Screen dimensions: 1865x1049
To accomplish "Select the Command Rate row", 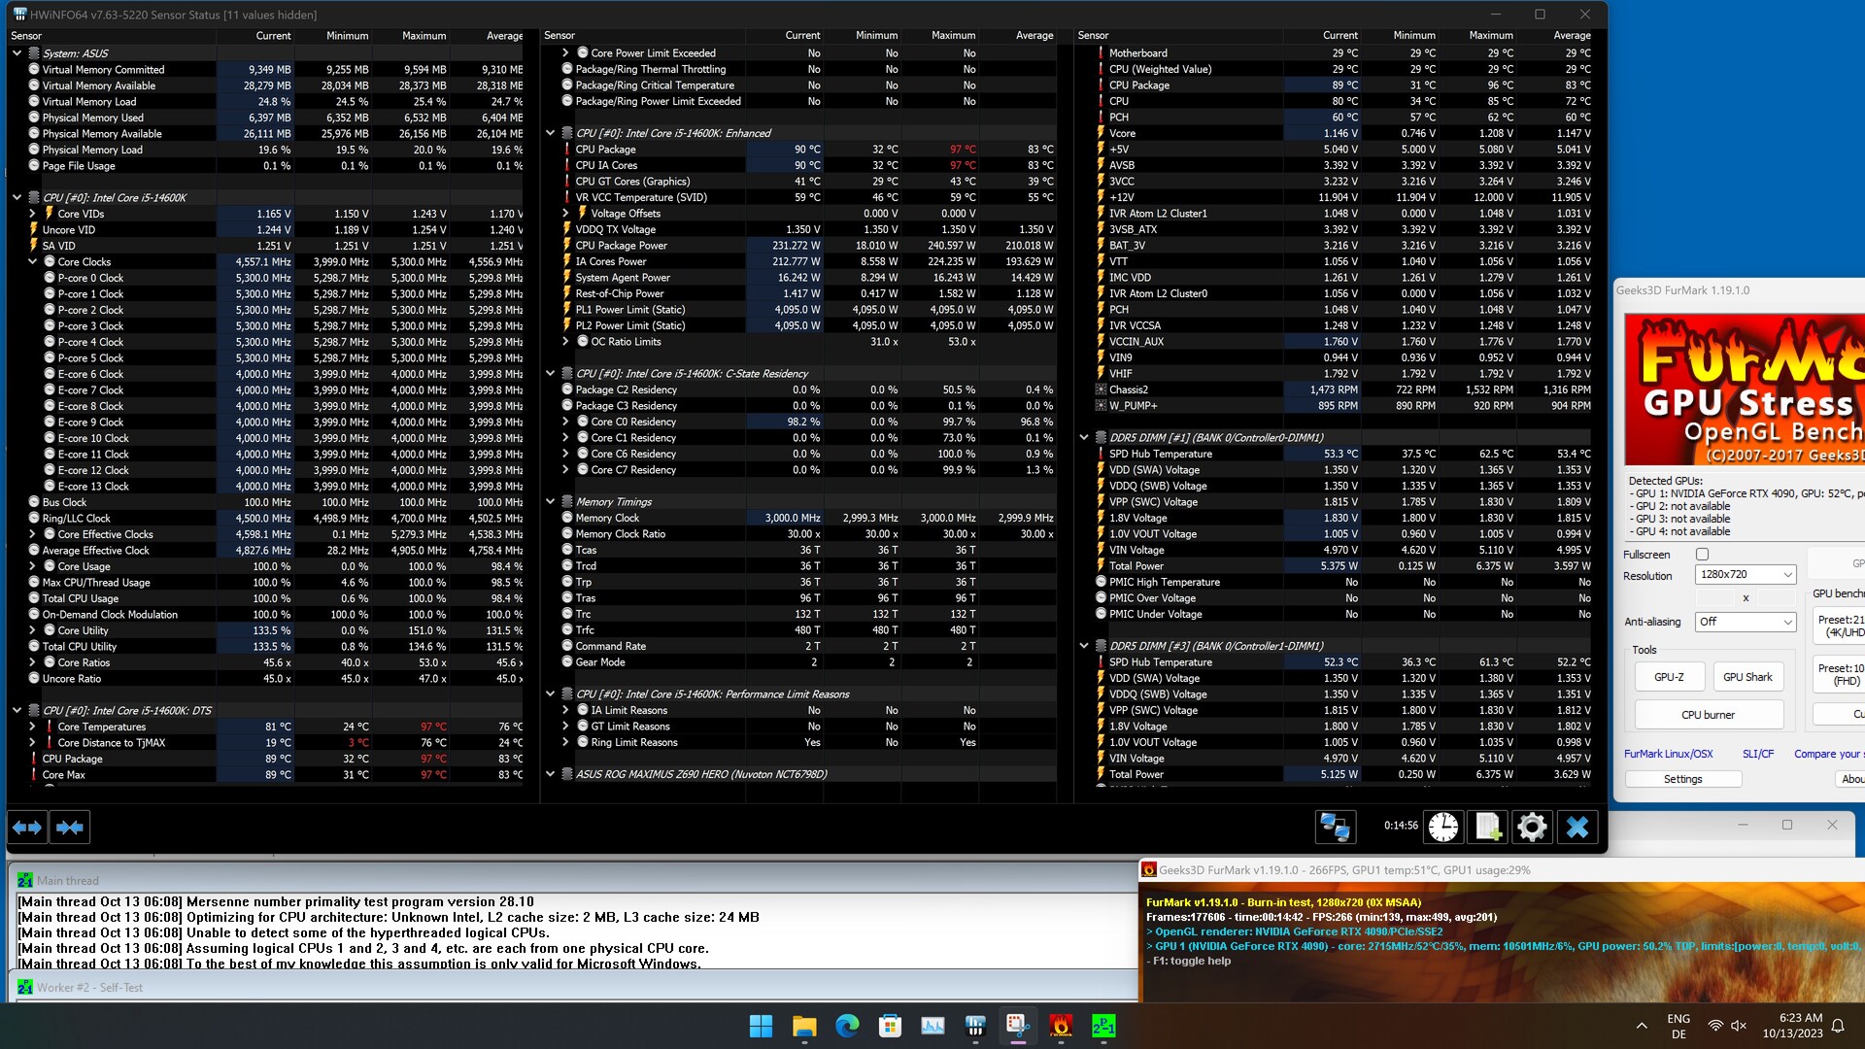I will click(x=809, y=647).
